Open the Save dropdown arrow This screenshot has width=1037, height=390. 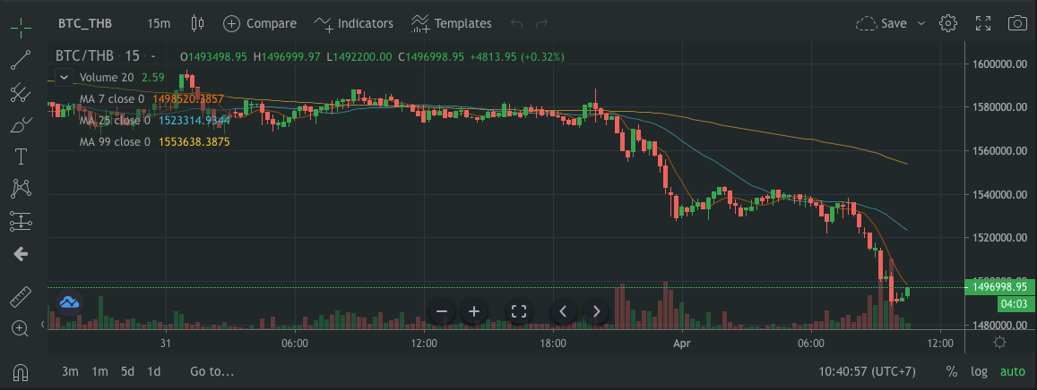[x=921, y=23]
